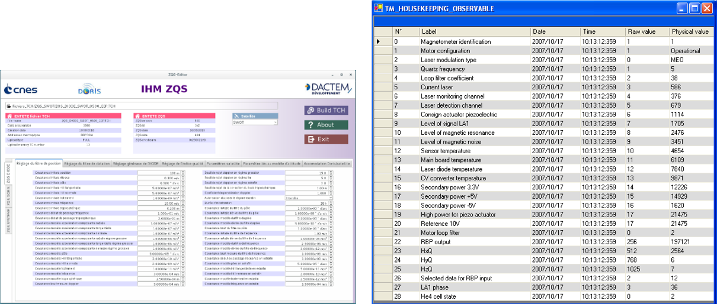Click the row selector arrow beside row 0

(379, 41)
